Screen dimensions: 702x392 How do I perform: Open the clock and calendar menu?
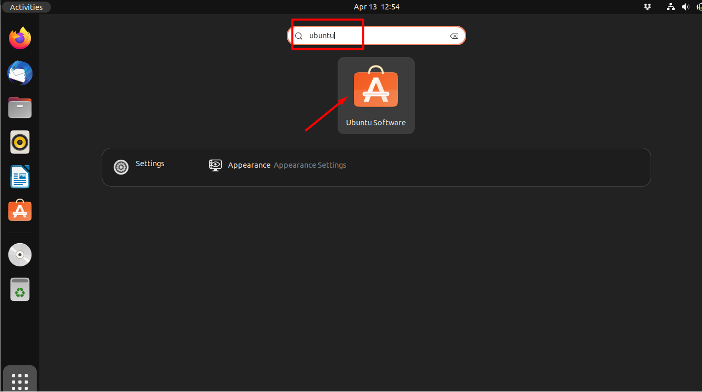(x=376, y=7)
